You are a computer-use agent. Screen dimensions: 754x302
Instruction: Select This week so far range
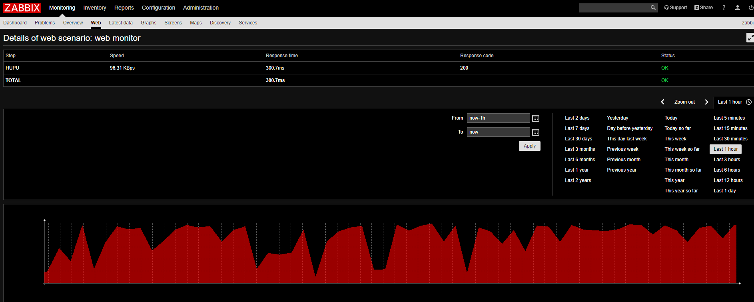click(x=682, y=149)
